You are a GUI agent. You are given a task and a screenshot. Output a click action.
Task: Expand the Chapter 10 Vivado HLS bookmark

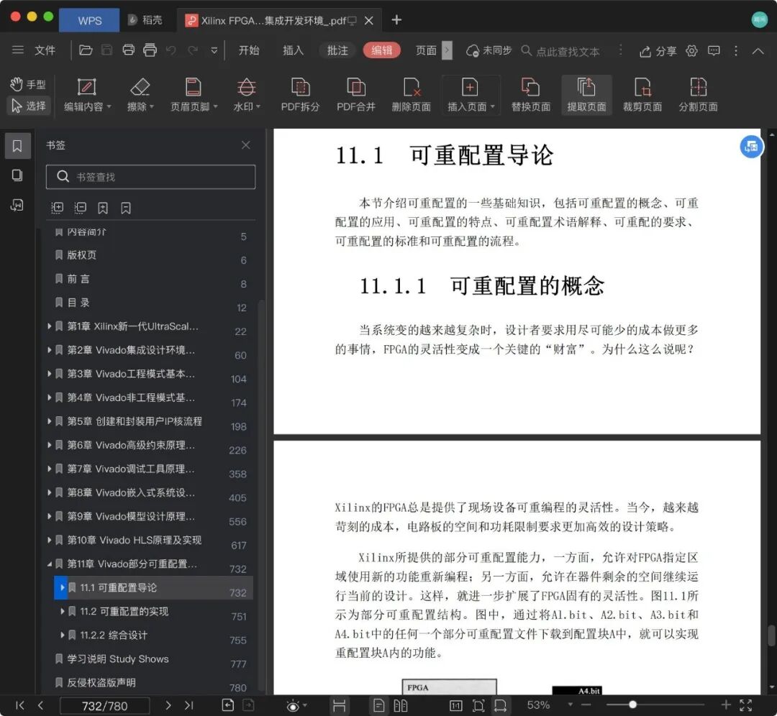49,540
